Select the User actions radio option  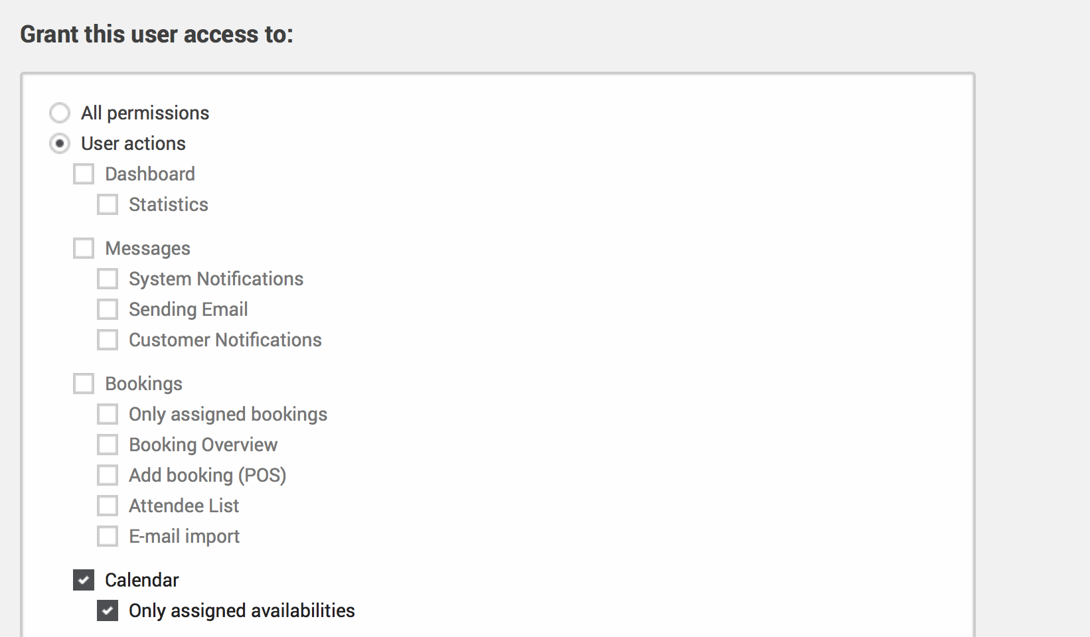60,143
